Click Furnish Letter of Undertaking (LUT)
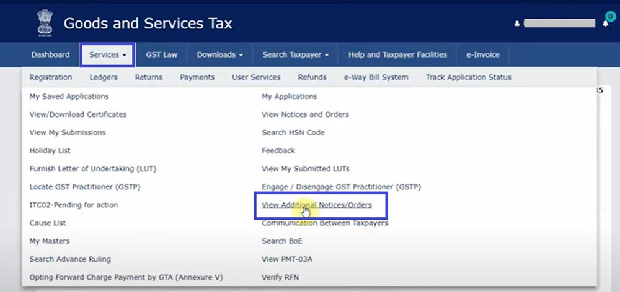Screen dimensions: 620x292 tap(86, 168)
